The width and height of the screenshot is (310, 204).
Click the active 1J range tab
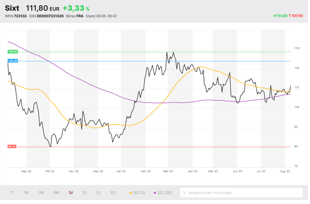coord(71,193)
